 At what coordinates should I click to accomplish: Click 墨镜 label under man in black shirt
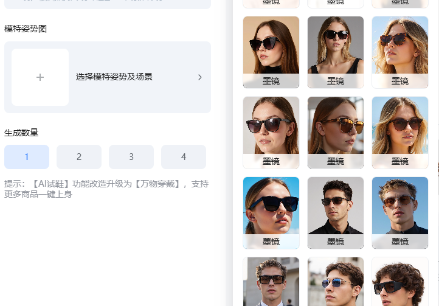click(x=335, y=242)
